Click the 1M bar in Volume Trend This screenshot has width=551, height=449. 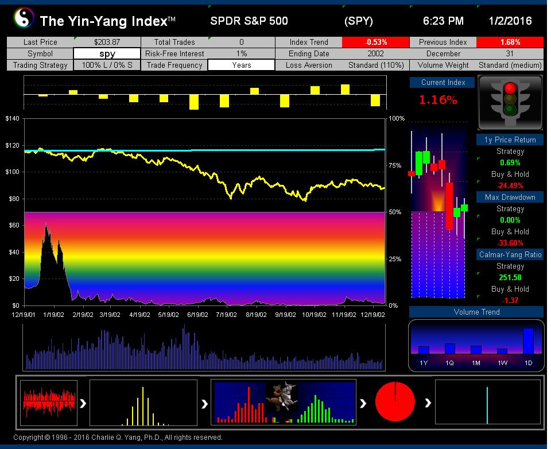click(476, 350)
